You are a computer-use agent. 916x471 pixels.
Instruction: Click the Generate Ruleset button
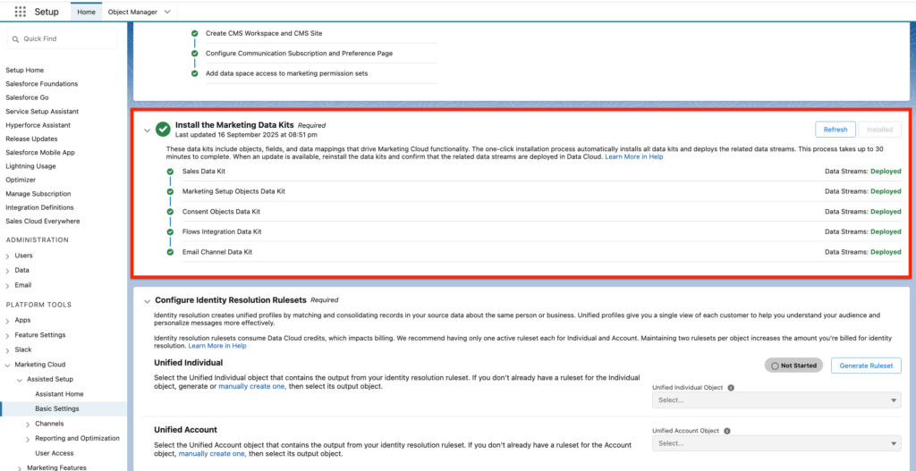(866, 366)
